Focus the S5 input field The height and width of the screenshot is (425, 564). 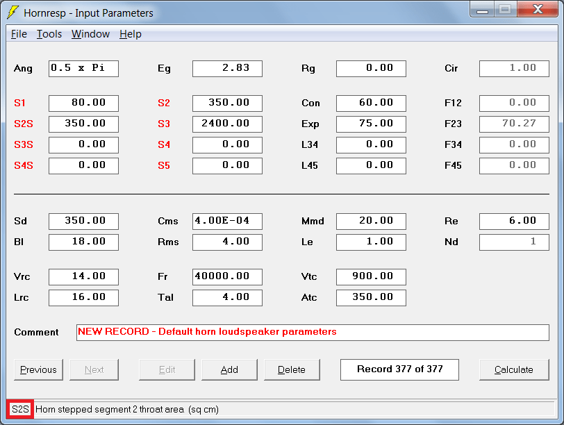(227, 166)
